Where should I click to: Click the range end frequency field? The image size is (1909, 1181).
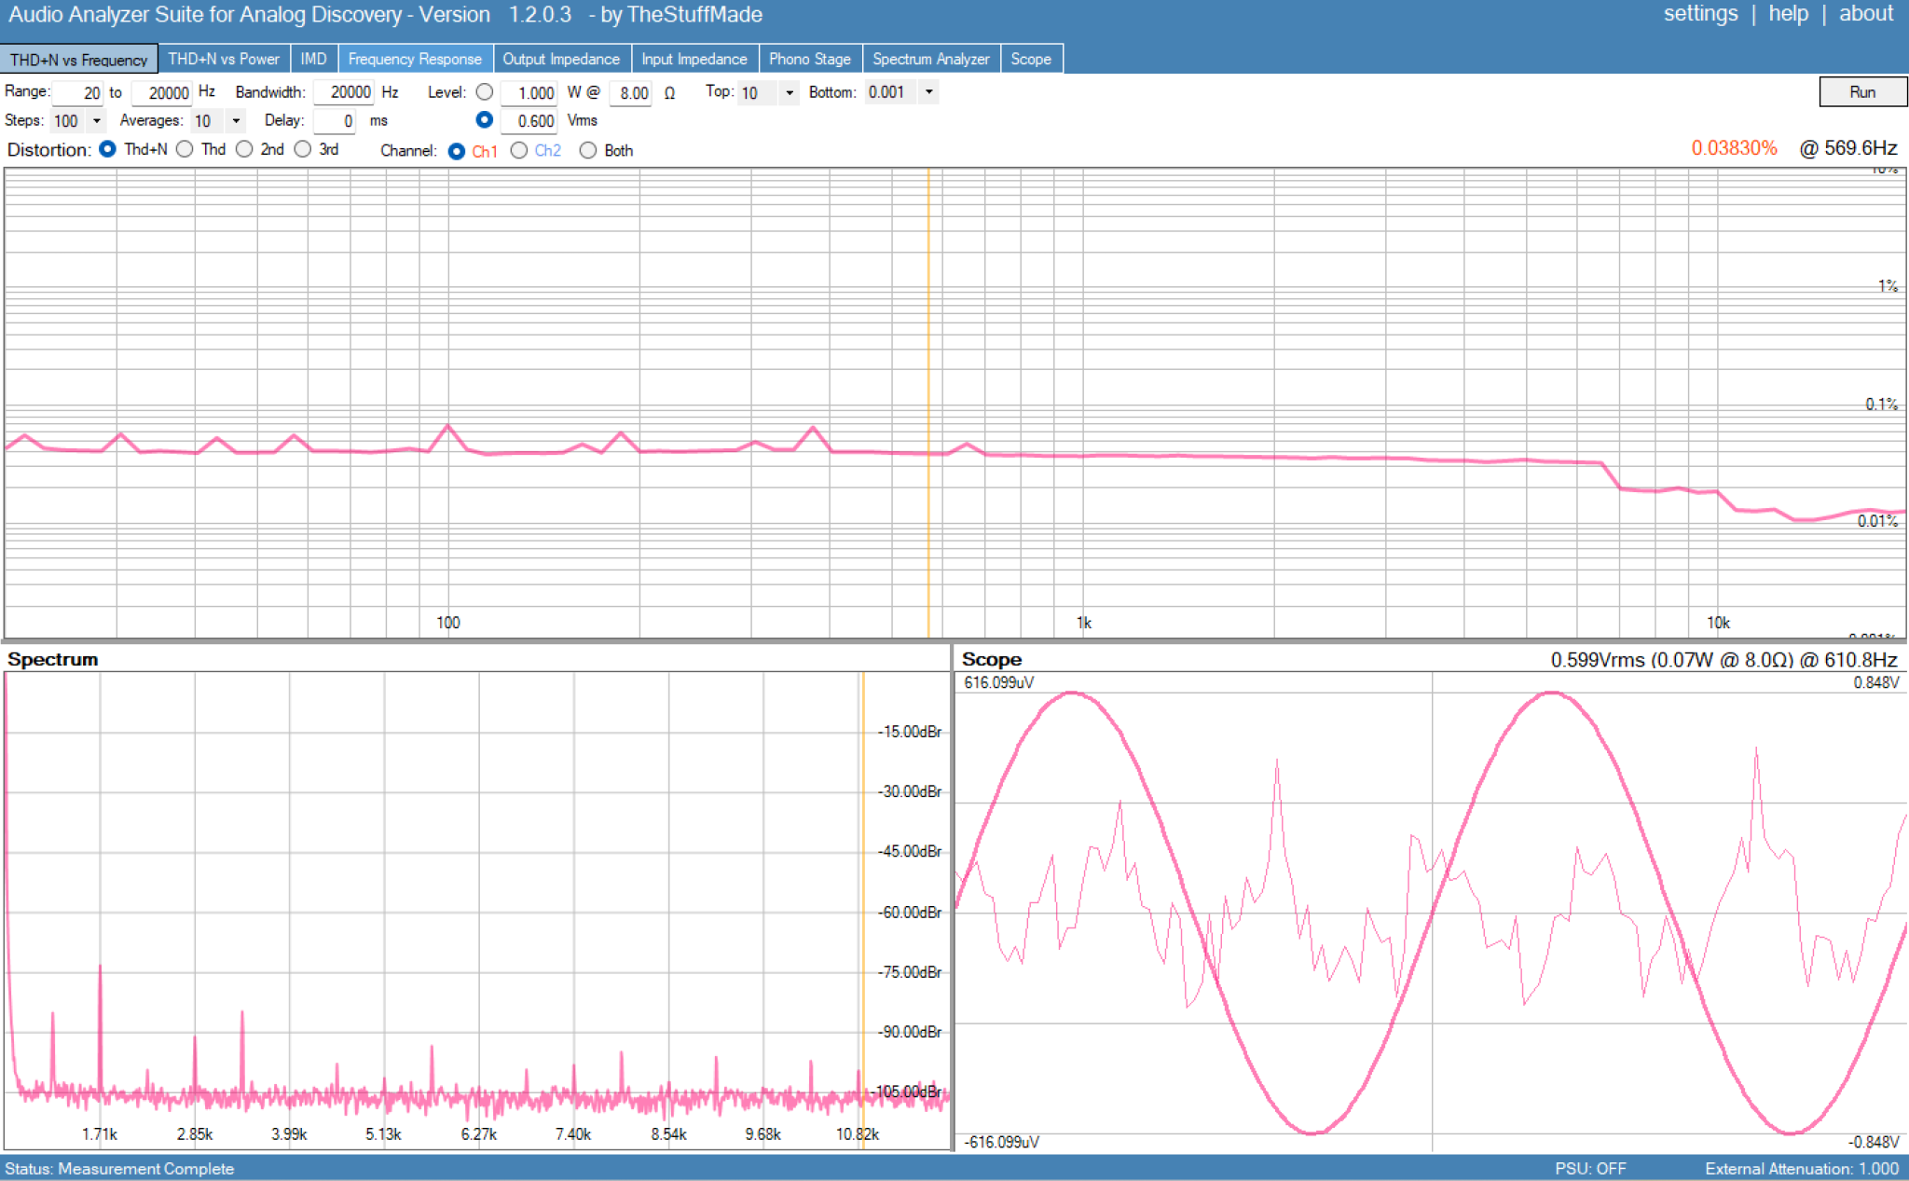click(x=162, y=93)
